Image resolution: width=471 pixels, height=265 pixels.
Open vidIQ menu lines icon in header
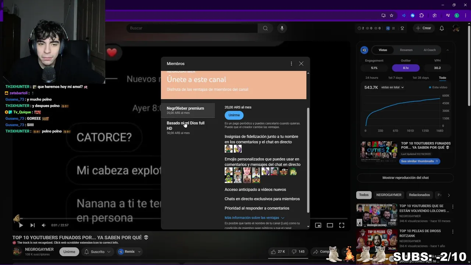393,28
